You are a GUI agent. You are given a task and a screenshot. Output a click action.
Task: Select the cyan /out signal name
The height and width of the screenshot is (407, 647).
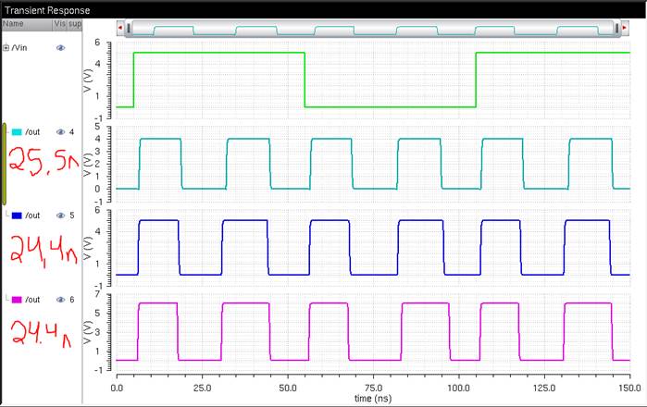tap(33, 131)
